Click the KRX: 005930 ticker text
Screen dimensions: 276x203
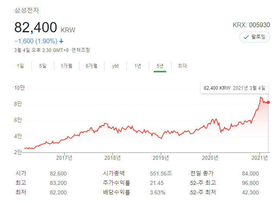point(251,25)
